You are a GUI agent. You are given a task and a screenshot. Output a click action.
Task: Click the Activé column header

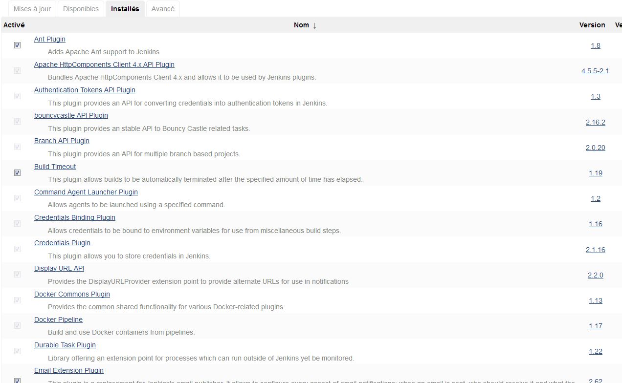click(14, 25)
